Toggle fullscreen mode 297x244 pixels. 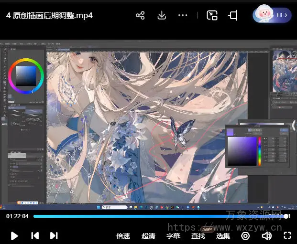(287, 235)
